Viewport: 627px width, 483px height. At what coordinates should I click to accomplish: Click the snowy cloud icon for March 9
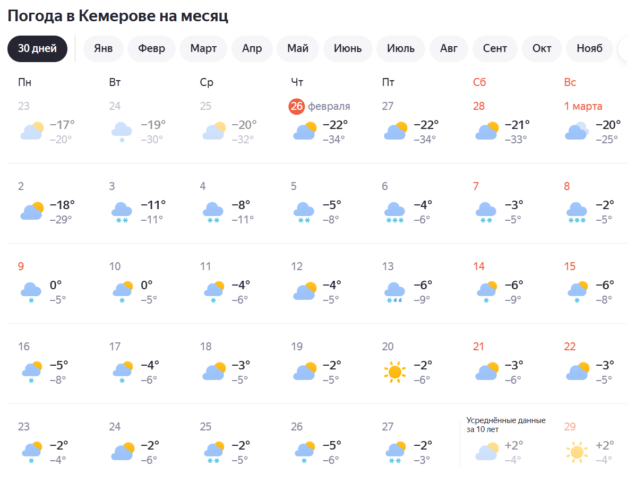click(x=31, y=292)
